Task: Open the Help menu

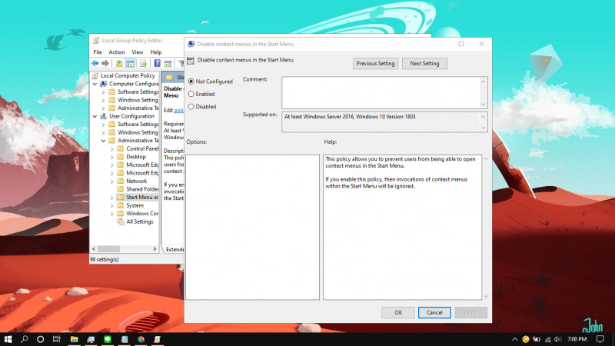Action: [156, 52]
